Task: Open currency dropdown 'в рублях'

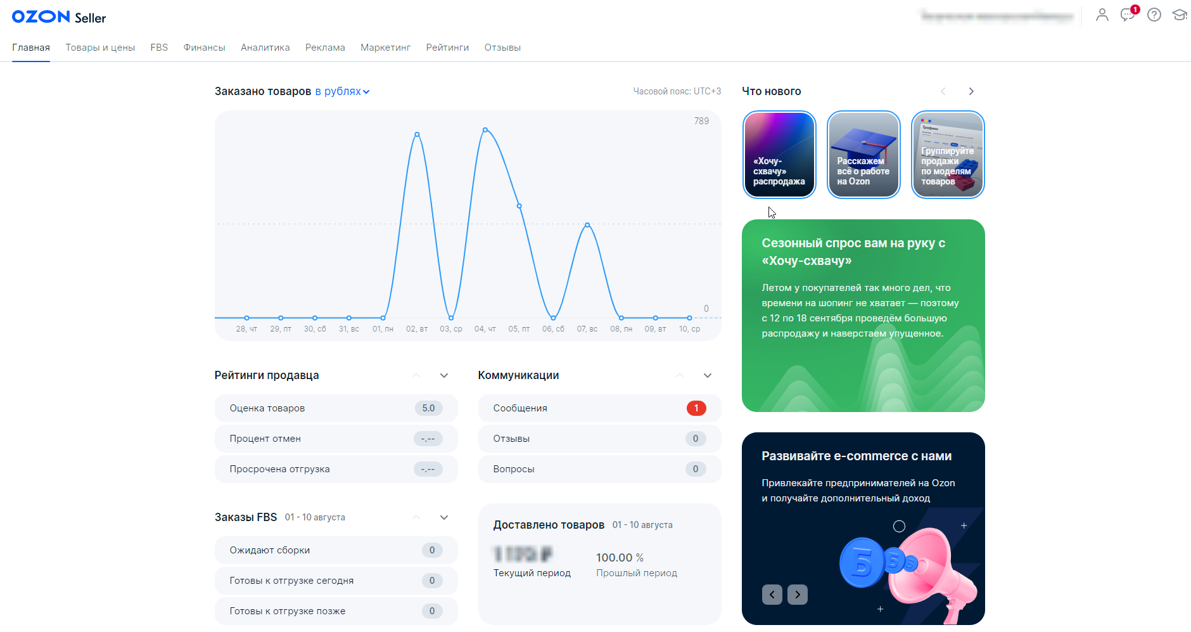Action: 342,91
